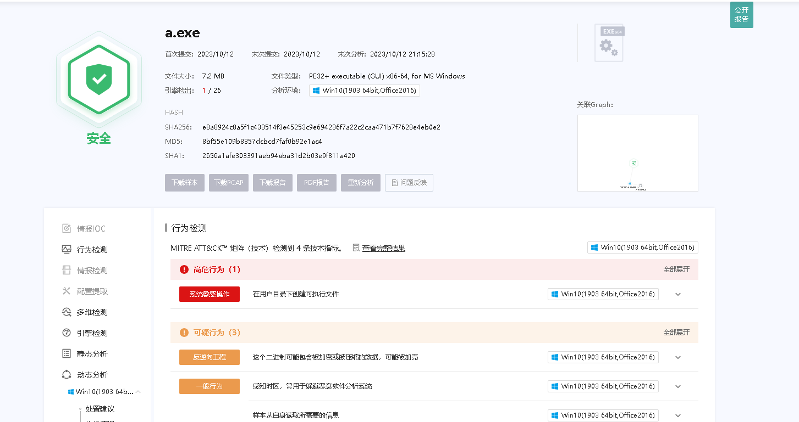
Task: Click the orange 一般行为 tag
Action: tap(210, 386)
